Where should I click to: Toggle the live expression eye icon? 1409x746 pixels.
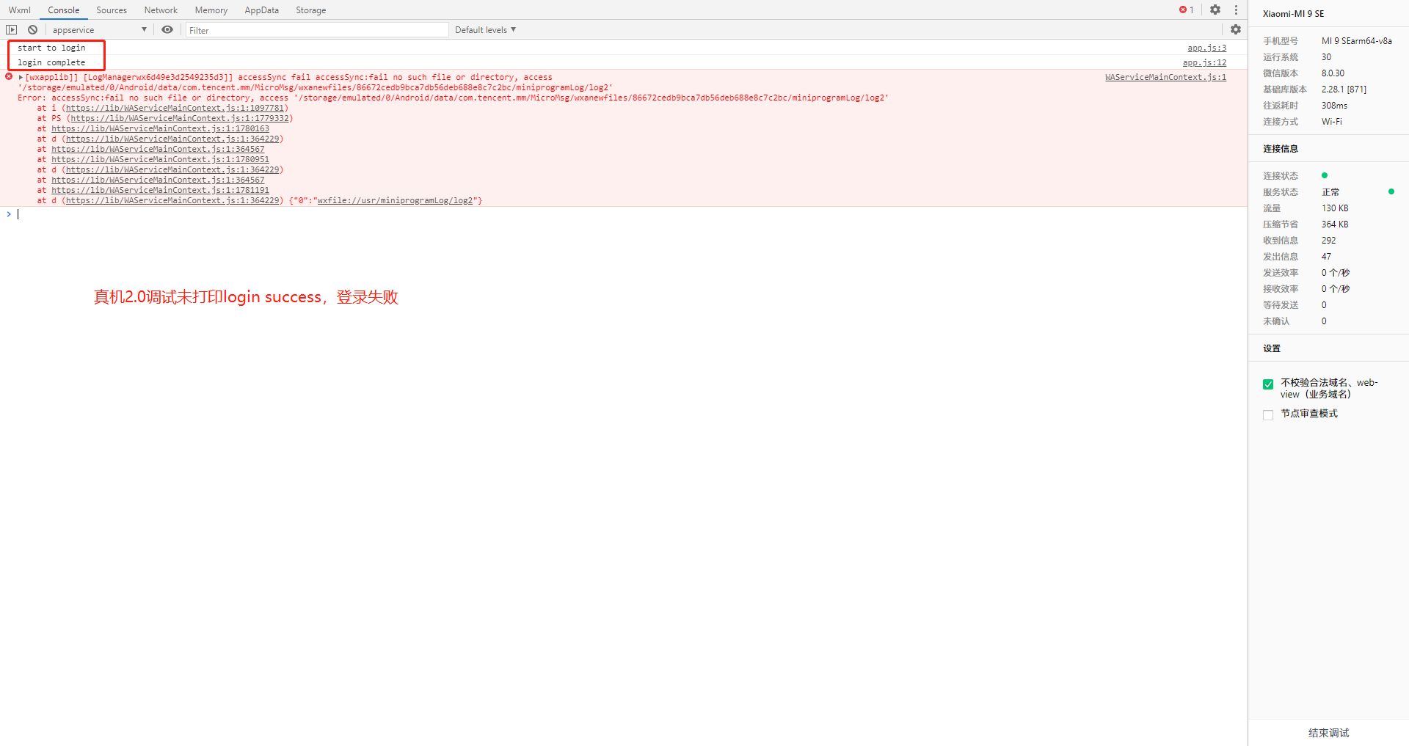coord(167,30)
